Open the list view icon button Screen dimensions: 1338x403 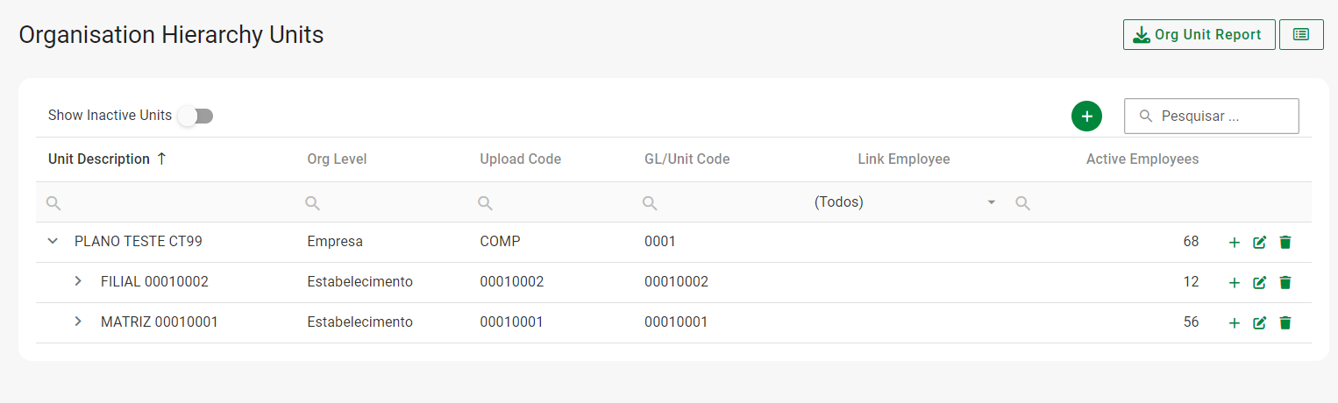tap(1301, 35)
